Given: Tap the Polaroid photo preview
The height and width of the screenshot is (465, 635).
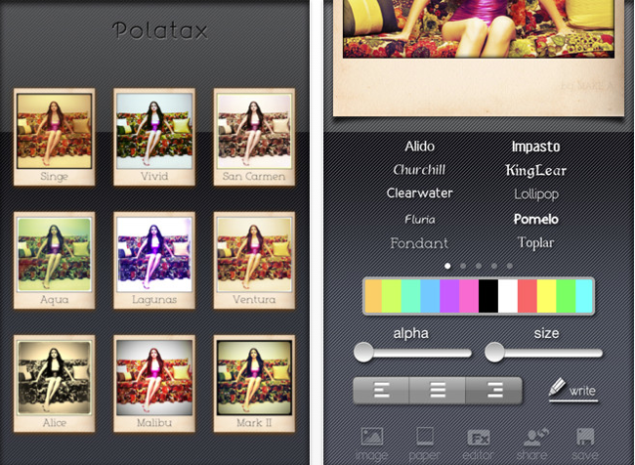Looking at the screenshot, I should [x=479, y=58].
